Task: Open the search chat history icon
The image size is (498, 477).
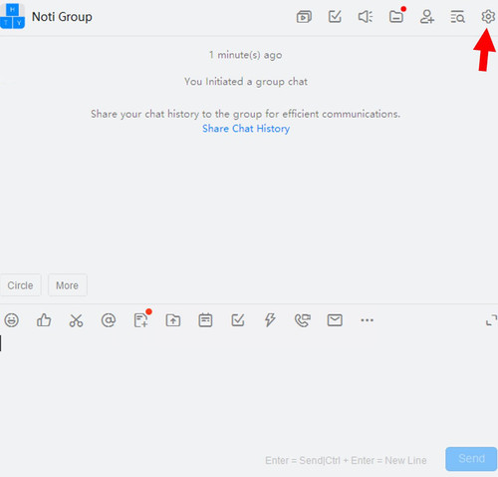Action: click(x=457, y=17)
